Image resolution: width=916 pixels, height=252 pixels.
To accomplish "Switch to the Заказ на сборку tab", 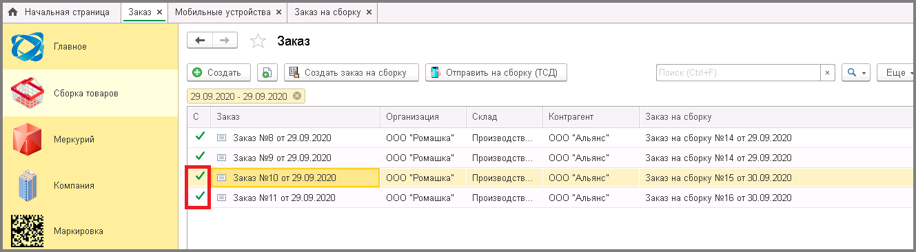I will coord(327,12).
